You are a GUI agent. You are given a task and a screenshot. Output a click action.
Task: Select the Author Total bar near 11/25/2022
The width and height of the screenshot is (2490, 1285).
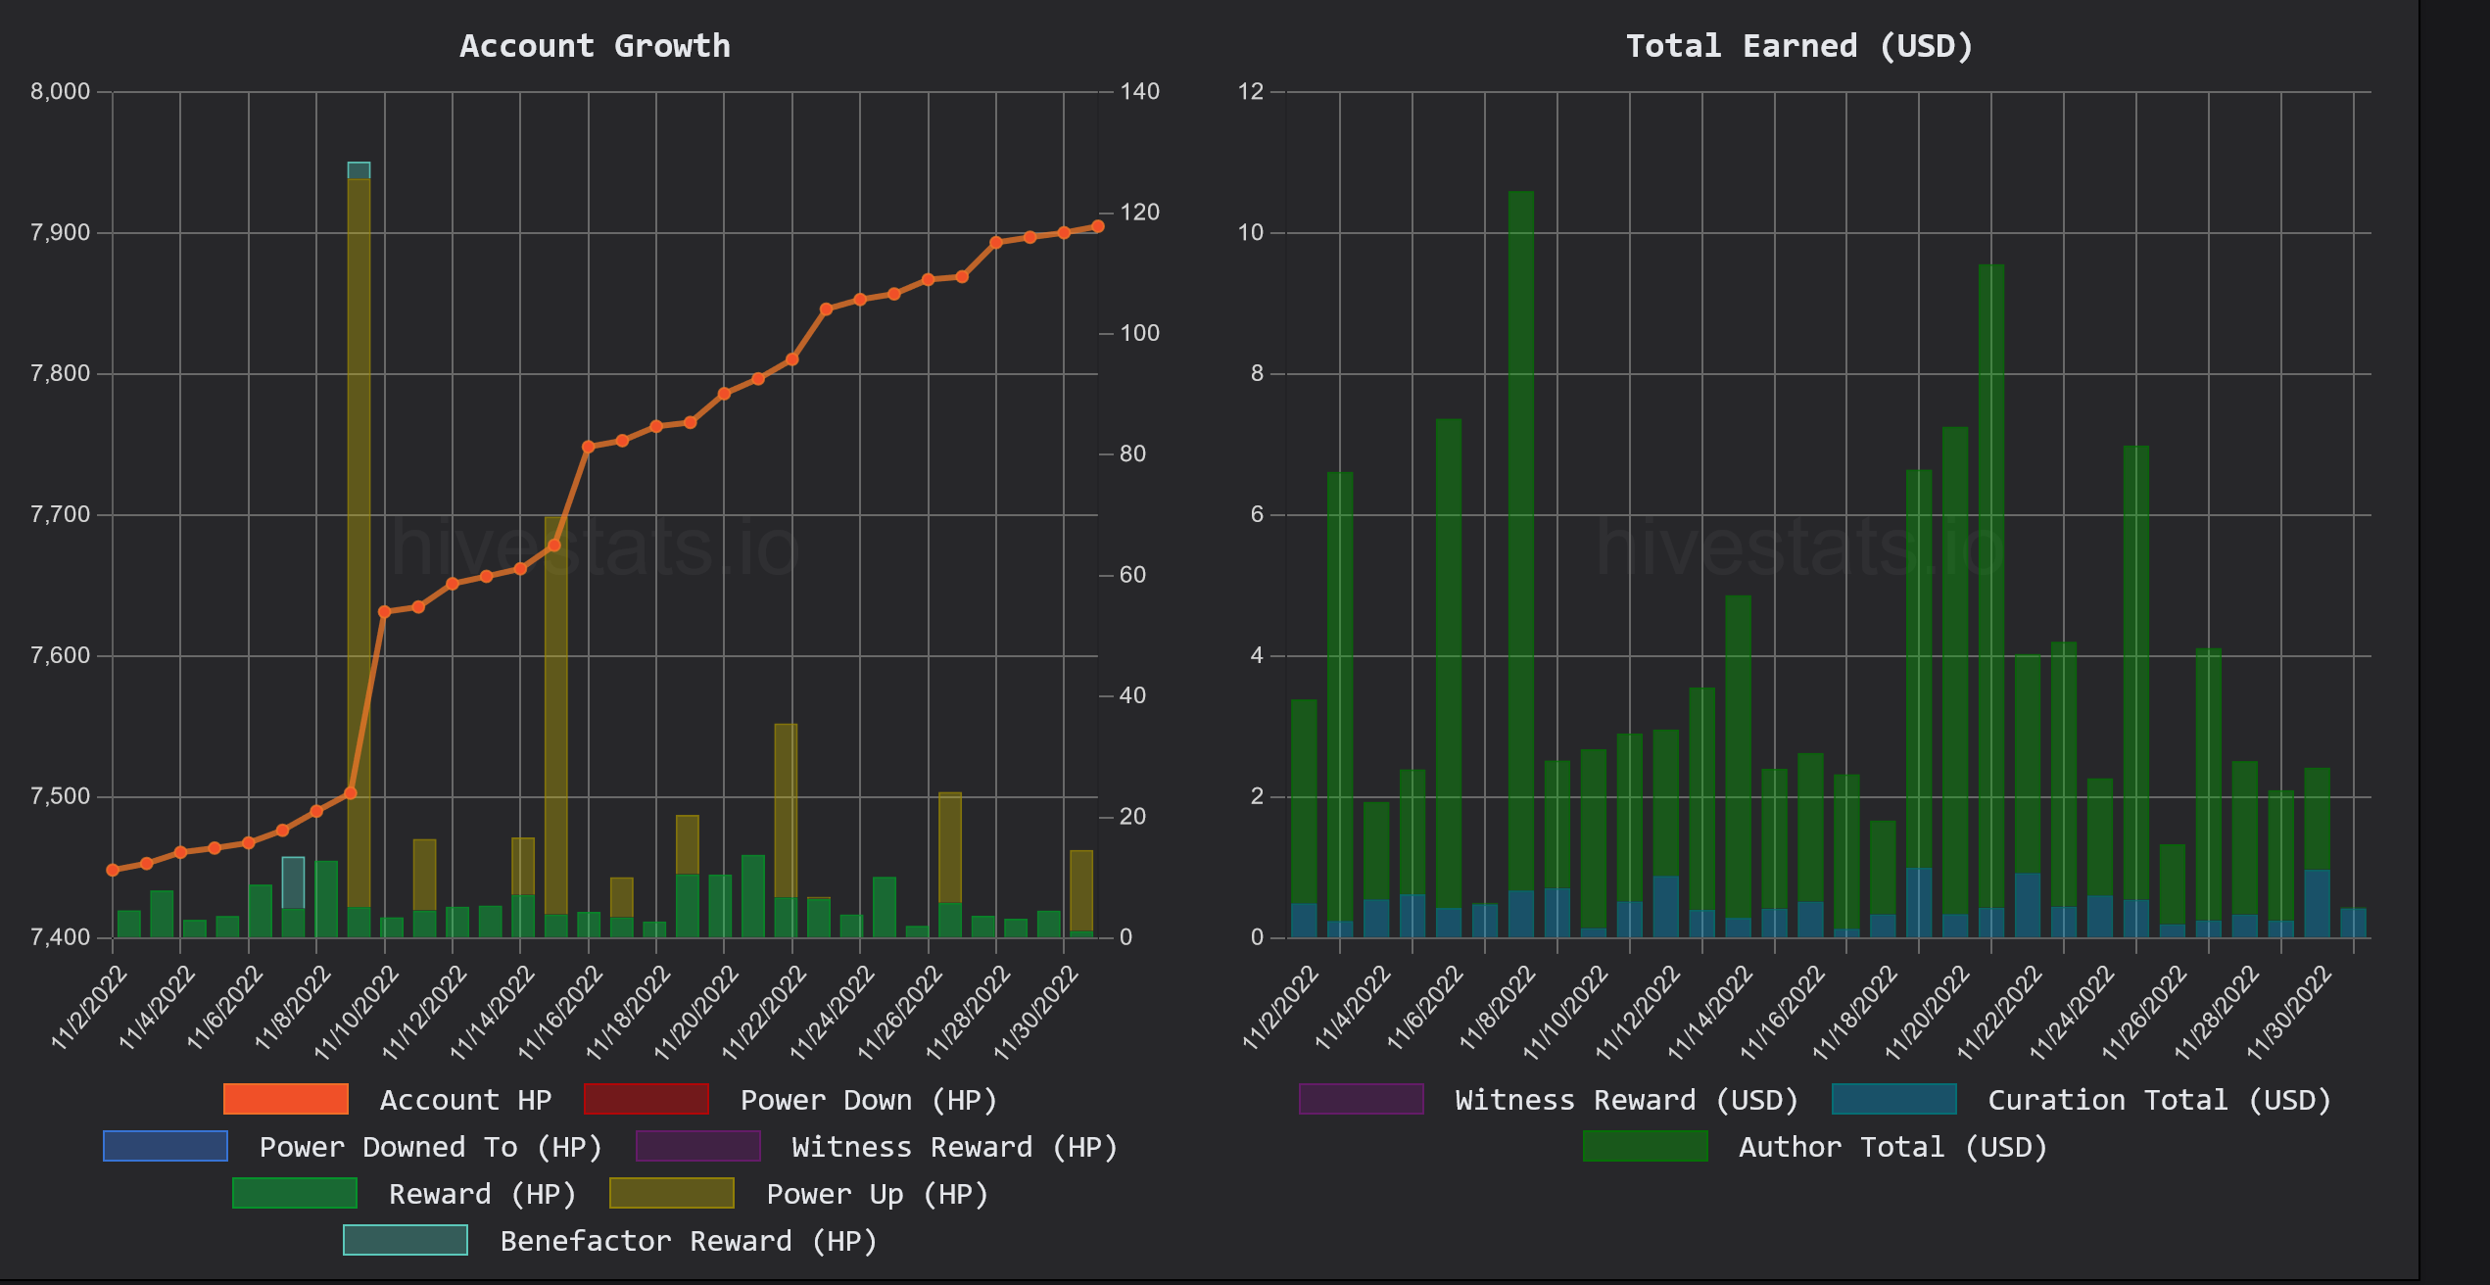click(2136, 673)
